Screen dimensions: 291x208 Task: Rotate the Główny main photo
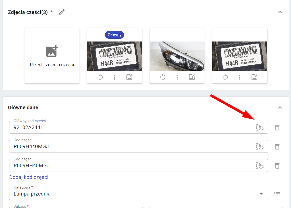[100, 77]
